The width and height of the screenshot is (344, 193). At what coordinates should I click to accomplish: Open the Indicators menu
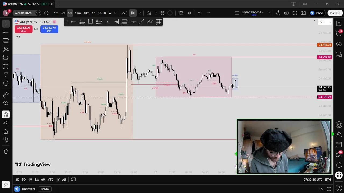(149, 13)
